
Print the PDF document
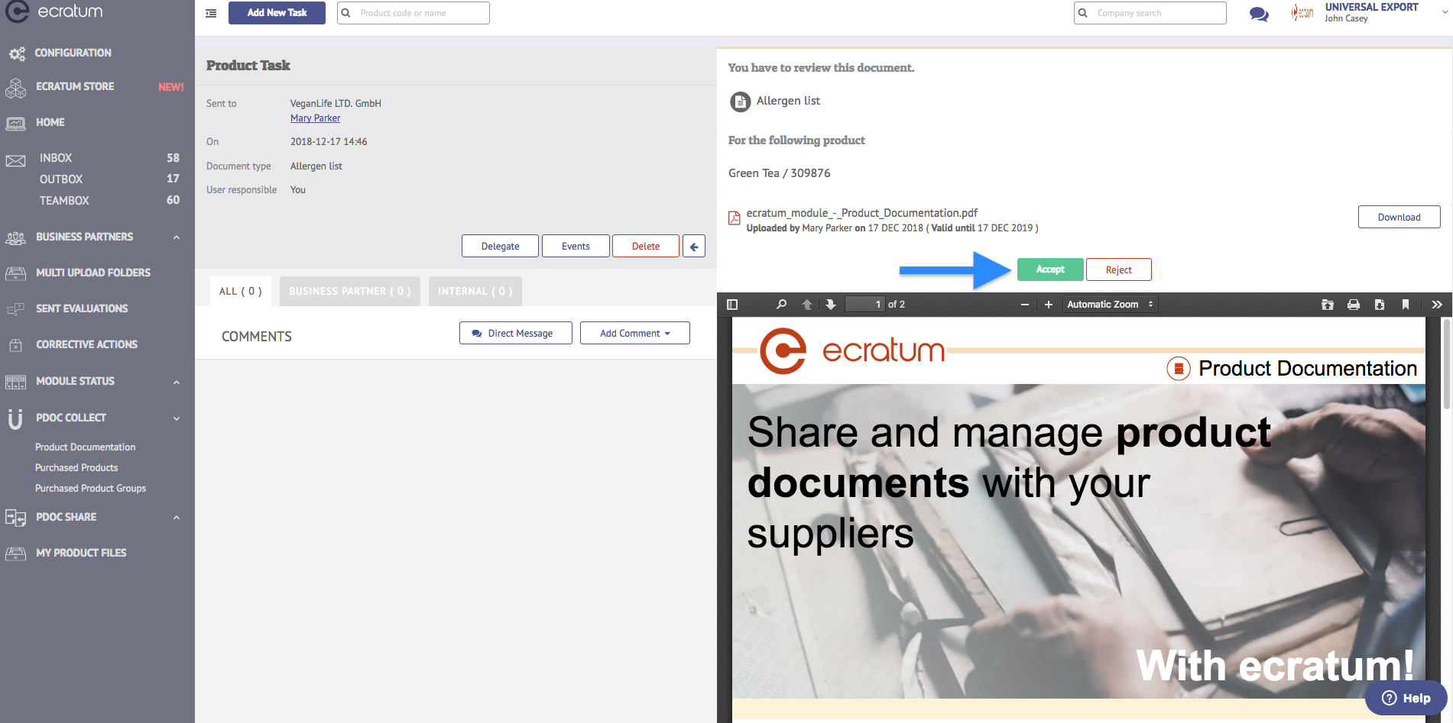[x=1354, y=305]
